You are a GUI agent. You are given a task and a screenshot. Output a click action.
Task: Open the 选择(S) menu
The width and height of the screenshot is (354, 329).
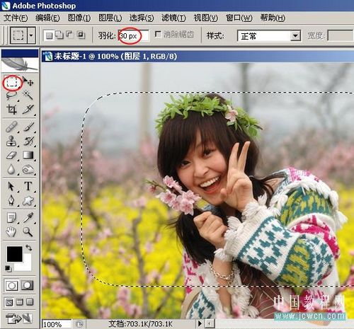click(142, 18)
